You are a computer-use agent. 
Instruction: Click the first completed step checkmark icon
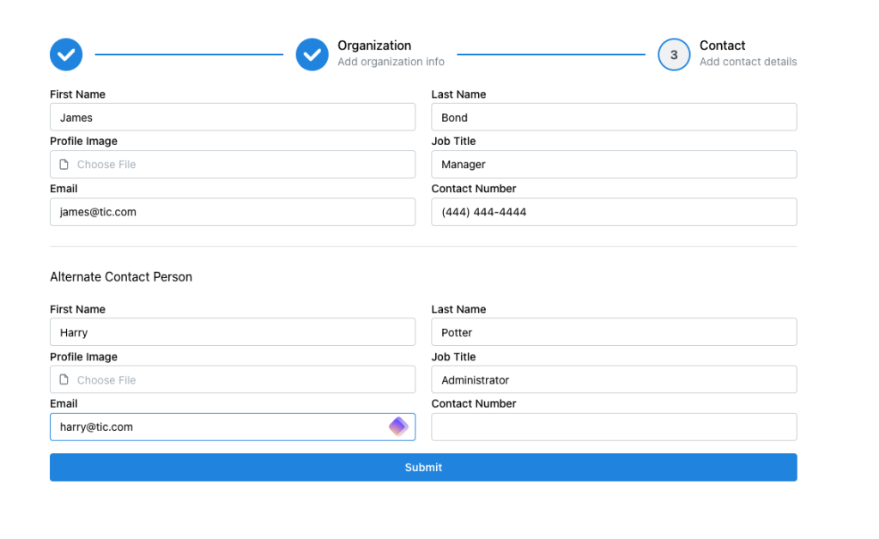click(x=66, y=54)
